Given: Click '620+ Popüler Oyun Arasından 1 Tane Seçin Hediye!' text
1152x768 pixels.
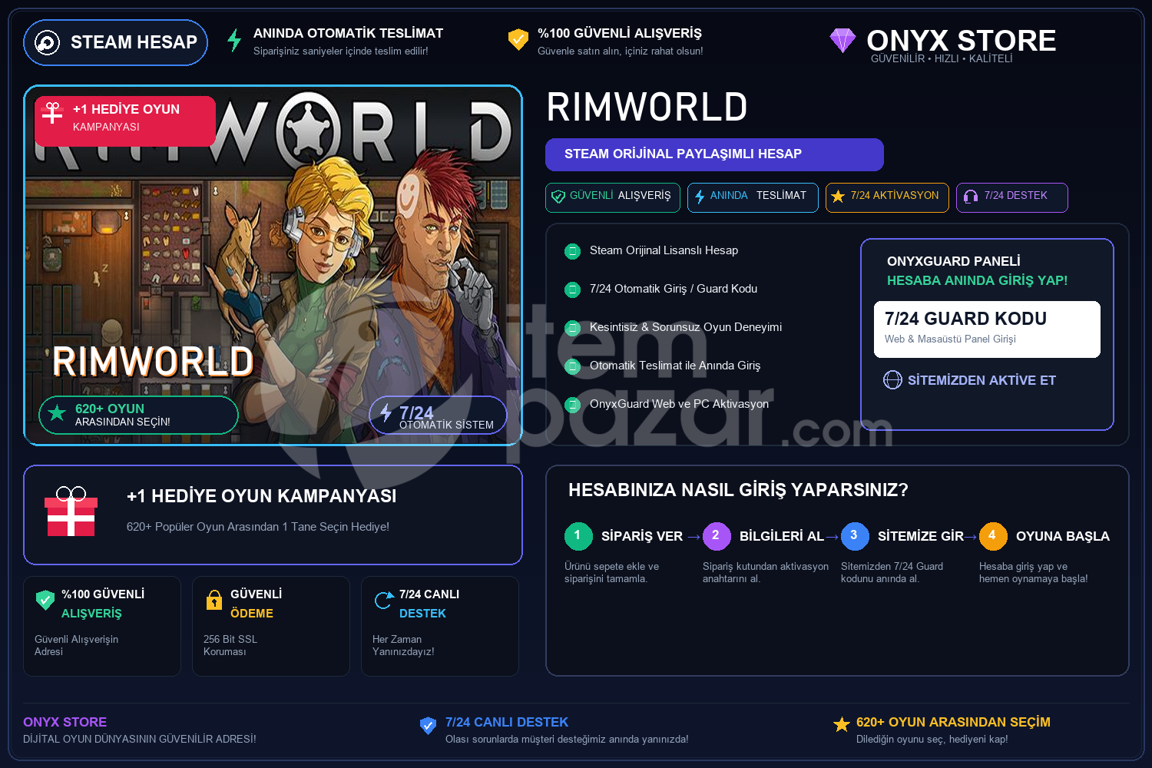Looking at the screenshot, I should (x=258, y=527).
